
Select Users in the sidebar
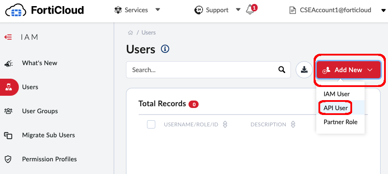[30, 87]
